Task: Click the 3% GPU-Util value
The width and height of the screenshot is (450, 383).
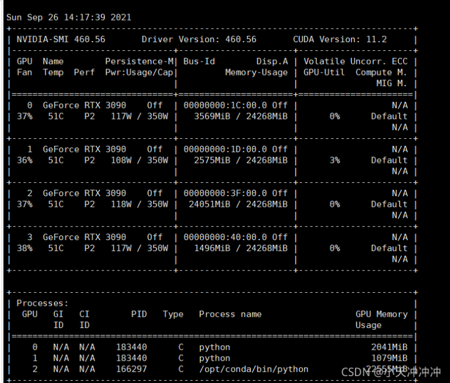Action: coord(334,160)
